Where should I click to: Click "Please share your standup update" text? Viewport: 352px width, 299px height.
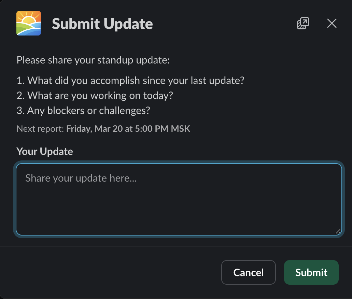(93, 60)
